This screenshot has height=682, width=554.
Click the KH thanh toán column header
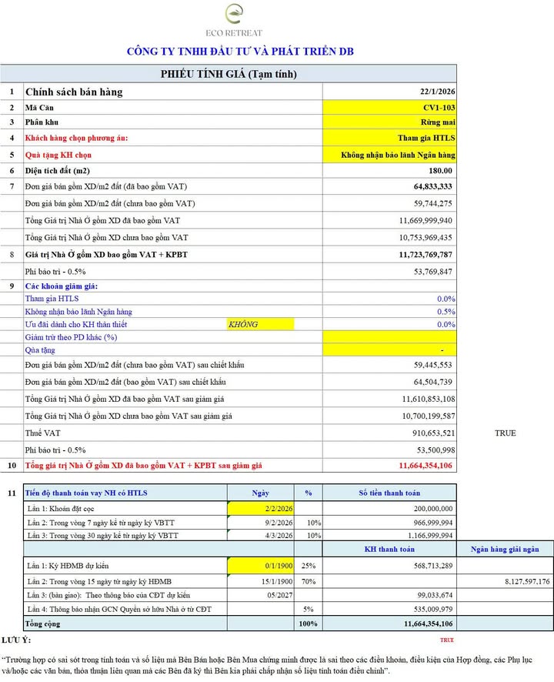(x=389, y=549)
